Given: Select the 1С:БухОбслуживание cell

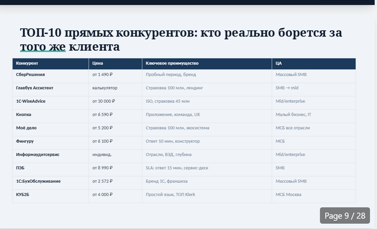Looking at the screenshot, I should (x=50, y=183).
